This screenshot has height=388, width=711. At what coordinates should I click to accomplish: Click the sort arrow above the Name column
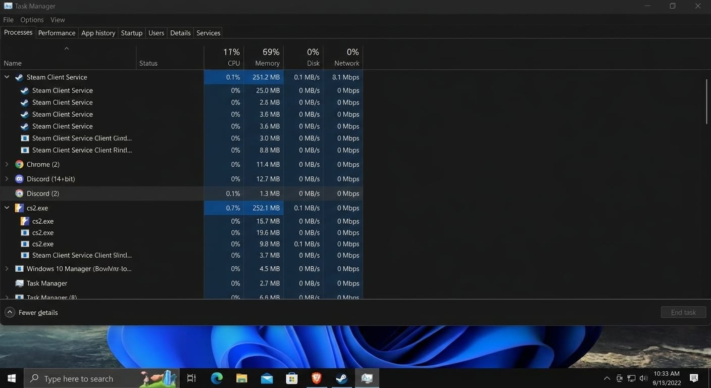pyautogui.click(x=67, y=49)
